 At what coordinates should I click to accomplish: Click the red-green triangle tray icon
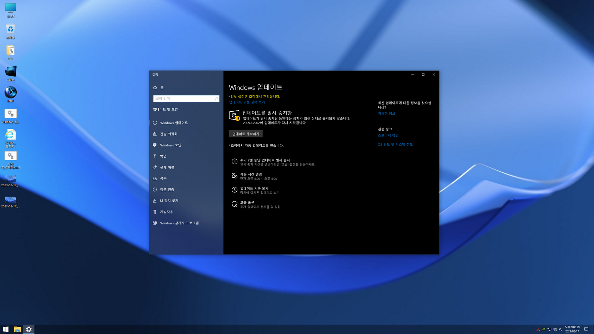pyautogui.click(x=538, y=329)
